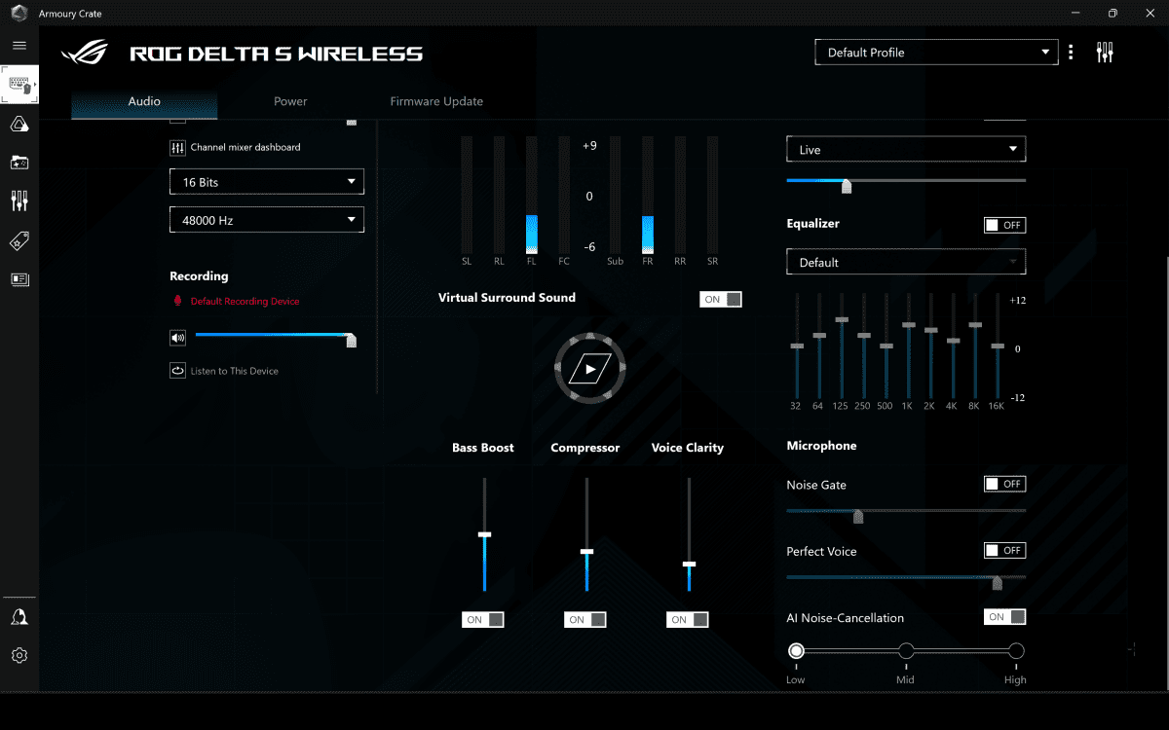Click the 32 Hz equalizer band handle
1169x730 pixels.
[x=797, y=346]
